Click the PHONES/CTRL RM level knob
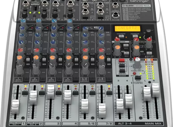This screenshot has width=173, height=127. tap(137, 63)
